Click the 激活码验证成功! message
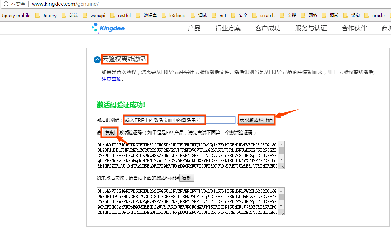Image resolution: width=391 pixels, height=246 pixels. [x=121, y=105]
